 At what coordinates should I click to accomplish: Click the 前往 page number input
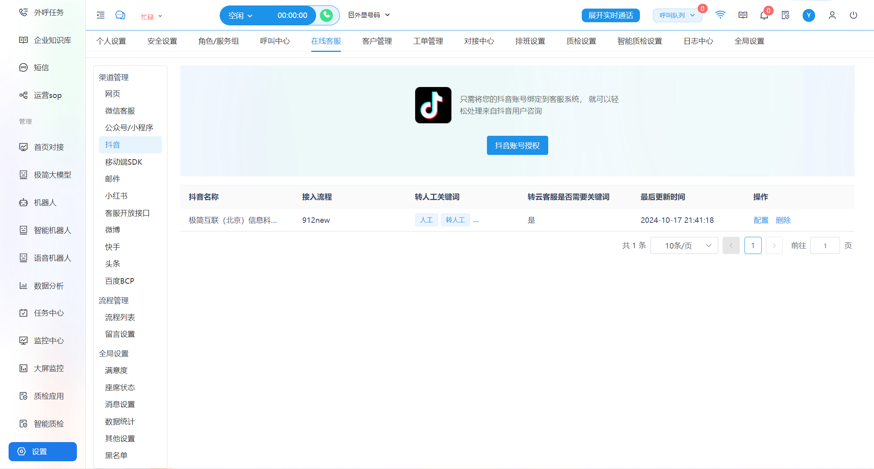825,245
